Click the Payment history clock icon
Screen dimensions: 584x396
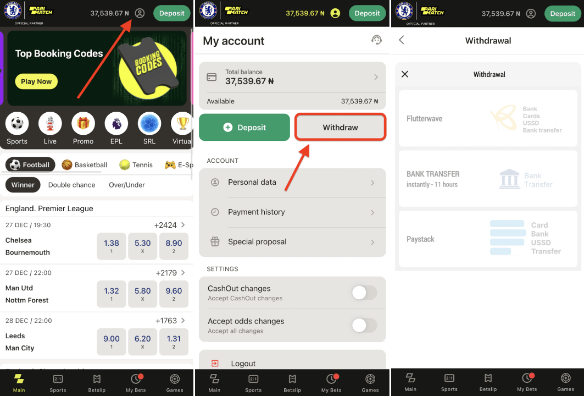click(215, 212)
